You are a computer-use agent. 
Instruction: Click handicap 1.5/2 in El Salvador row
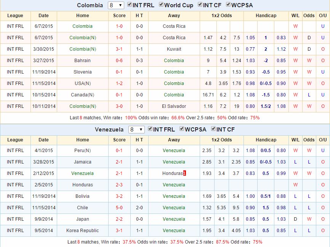tap(266, 106)
